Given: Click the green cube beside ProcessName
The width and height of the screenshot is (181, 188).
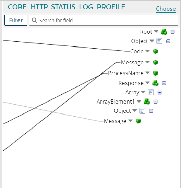Looking at the screenshot, I should (x=156, y=73).
